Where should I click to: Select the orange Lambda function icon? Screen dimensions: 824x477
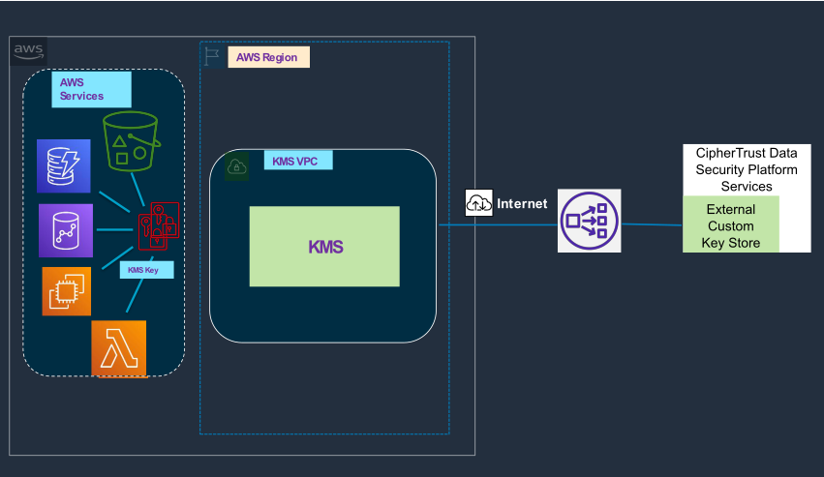118,348
